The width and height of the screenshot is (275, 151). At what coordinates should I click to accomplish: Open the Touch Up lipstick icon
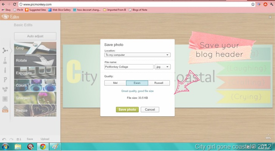(5, 70)
